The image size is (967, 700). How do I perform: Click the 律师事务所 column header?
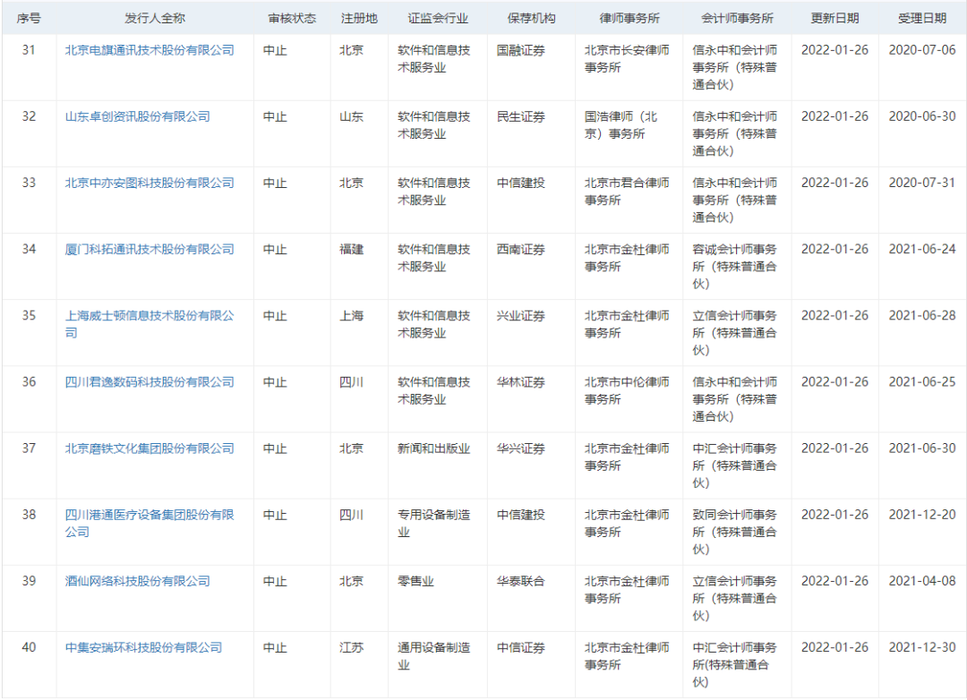coord(629,19)
